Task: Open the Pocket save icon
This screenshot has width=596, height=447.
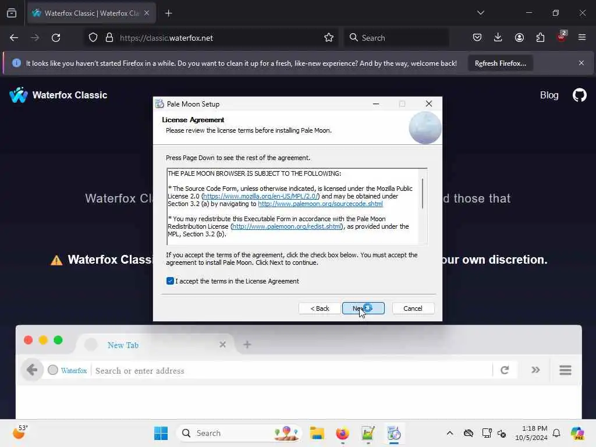Action: (477, 38)
